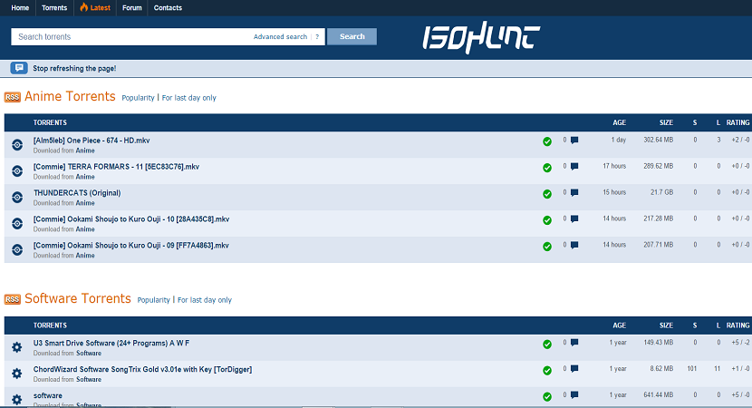Click the Anime category link under One Piece

coord(85,151)
